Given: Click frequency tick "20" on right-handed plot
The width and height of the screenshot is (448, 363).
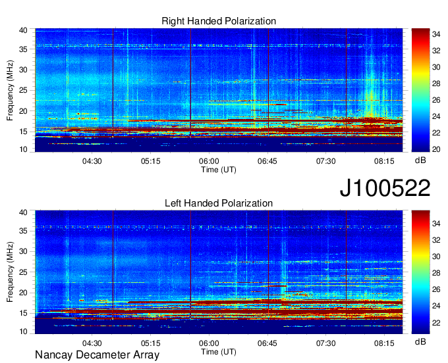Looking at the screenshot, I should (23, 111).
